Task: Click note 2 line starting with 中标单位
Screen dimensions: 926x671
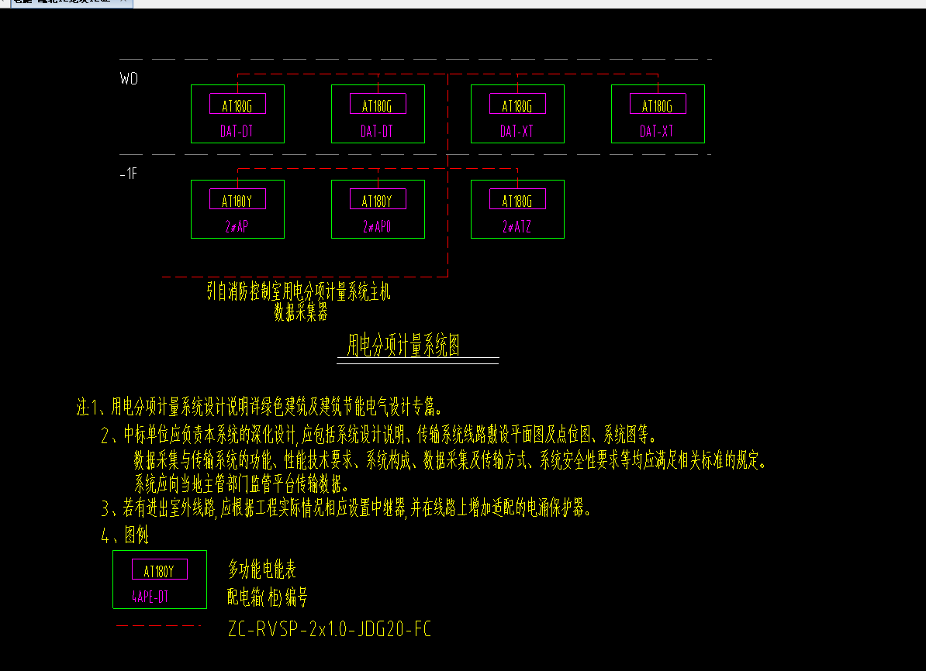Action: (x=379, y=435)
